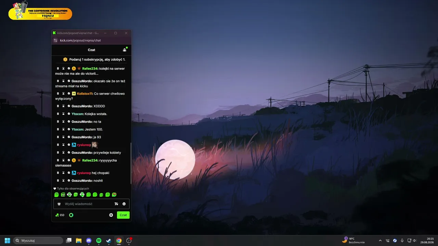
Task: Open the Kolistox11 username in chat
Action: 85,94
